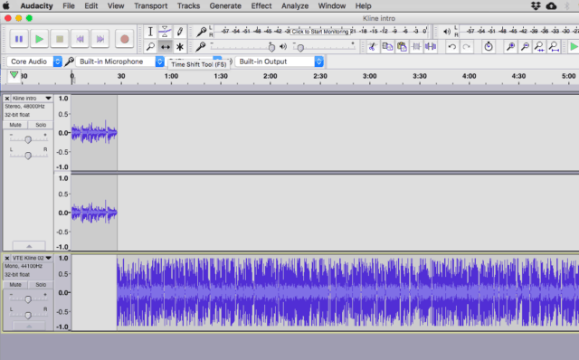Image resolution: width=579 pixels, height=360 pixels.
Task: Open the Transport menu
Action: (151, 6)
